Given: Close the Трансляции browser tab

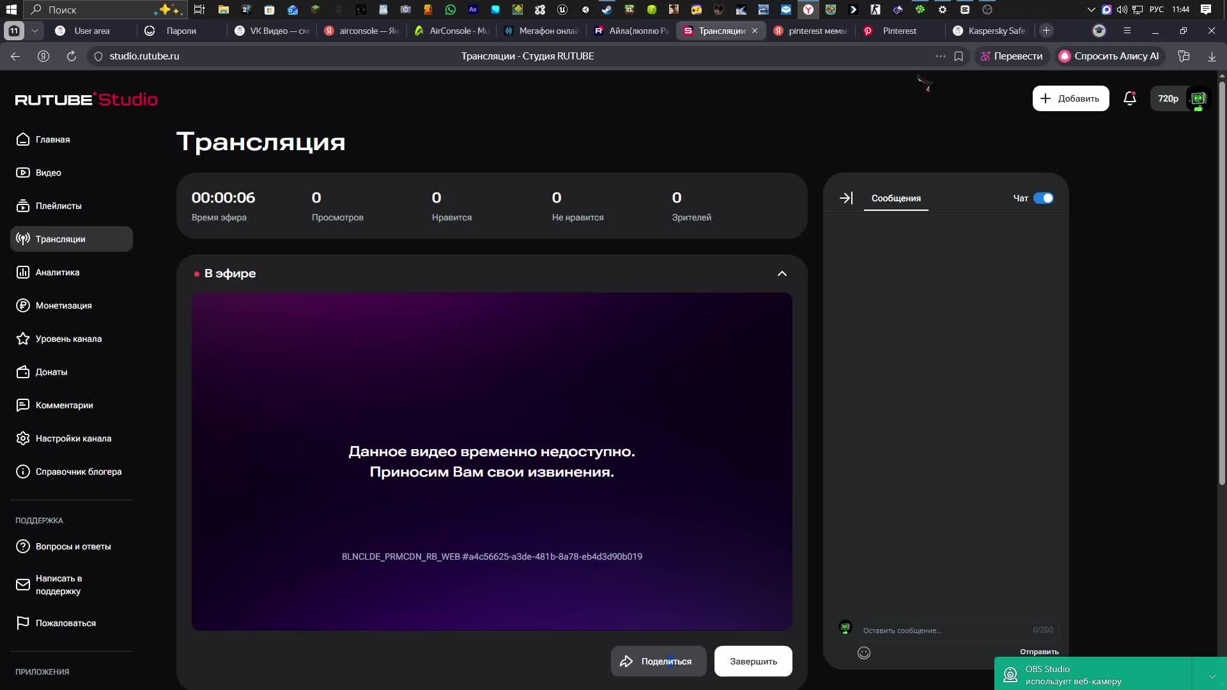Looking at the screenshot, I should point(755,31).
